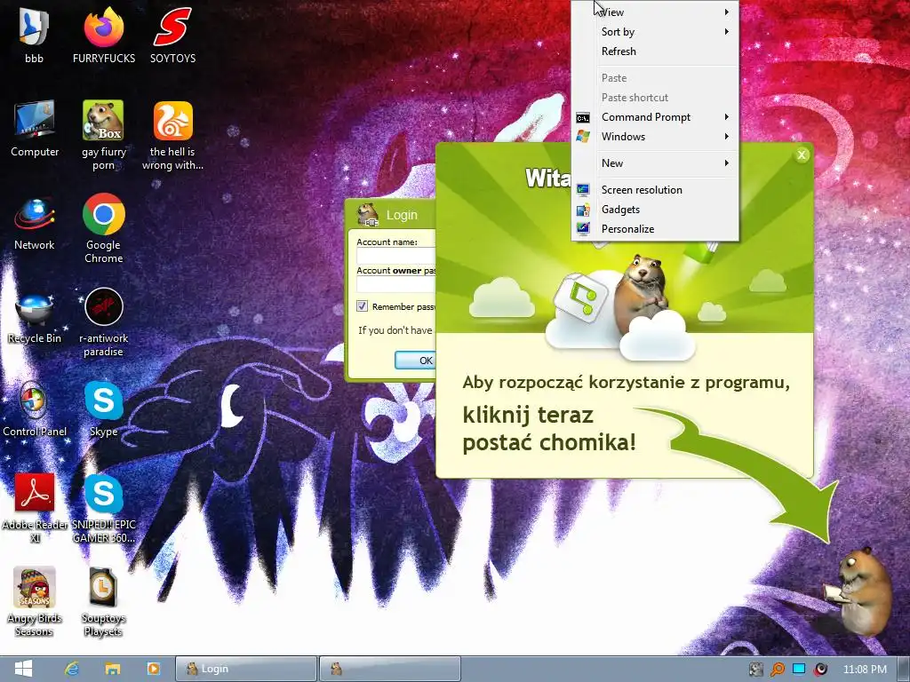Screen dimensions: 910x682
Task: Launch Internet Explorer from the taskbar
Action: click(x=72, y=669)
